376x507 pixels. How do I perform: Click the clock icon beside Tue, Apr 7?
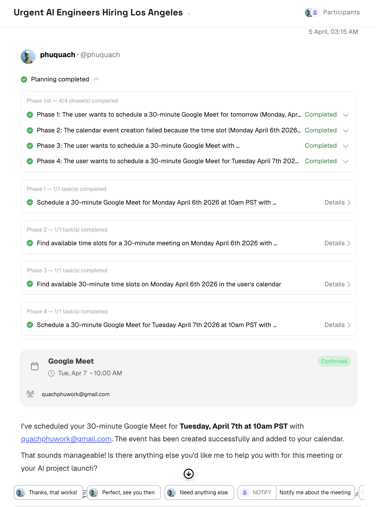pyautogui.click(x=51, y=373)
